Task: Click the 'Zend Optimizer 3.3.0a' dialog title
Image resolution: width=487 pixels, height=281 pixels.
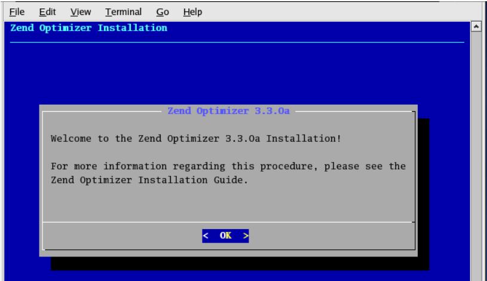Action: click(x=228, y=111)
